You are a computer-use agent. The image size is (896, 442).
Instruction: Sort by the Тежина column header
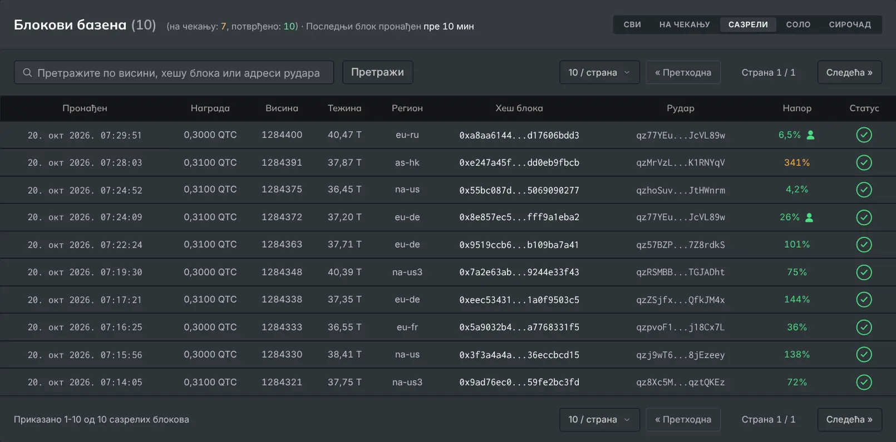[344, 108]
